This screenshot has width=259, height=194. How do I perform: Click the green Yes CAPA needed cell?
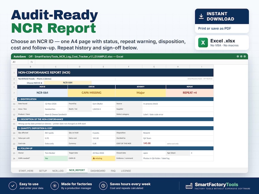[x=56, y=158]
